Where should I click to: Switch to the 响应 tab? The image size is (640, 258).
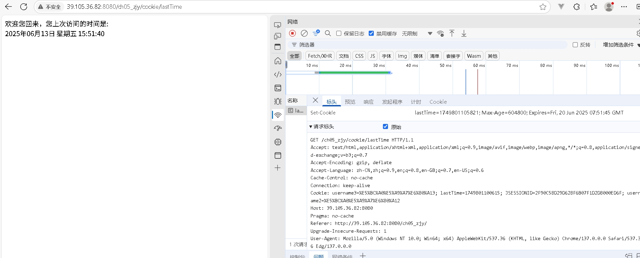click(x=368, y=102)
